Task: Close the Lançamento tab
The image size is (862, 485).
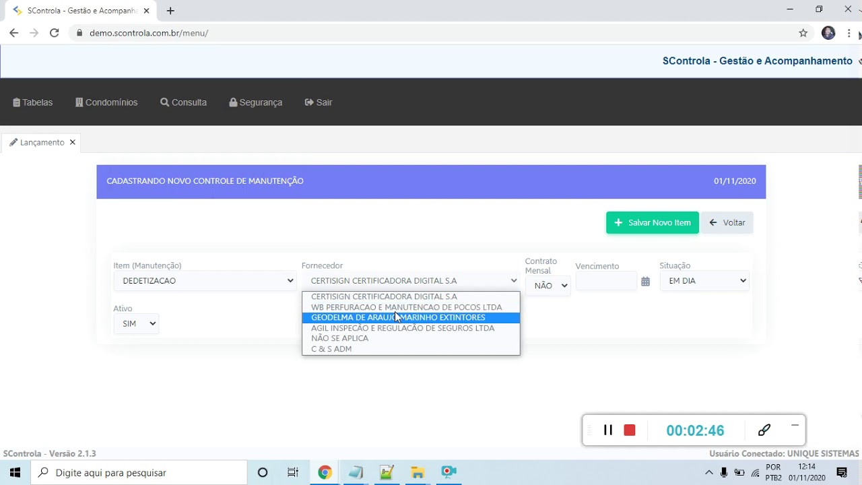Action: [72, 142]
